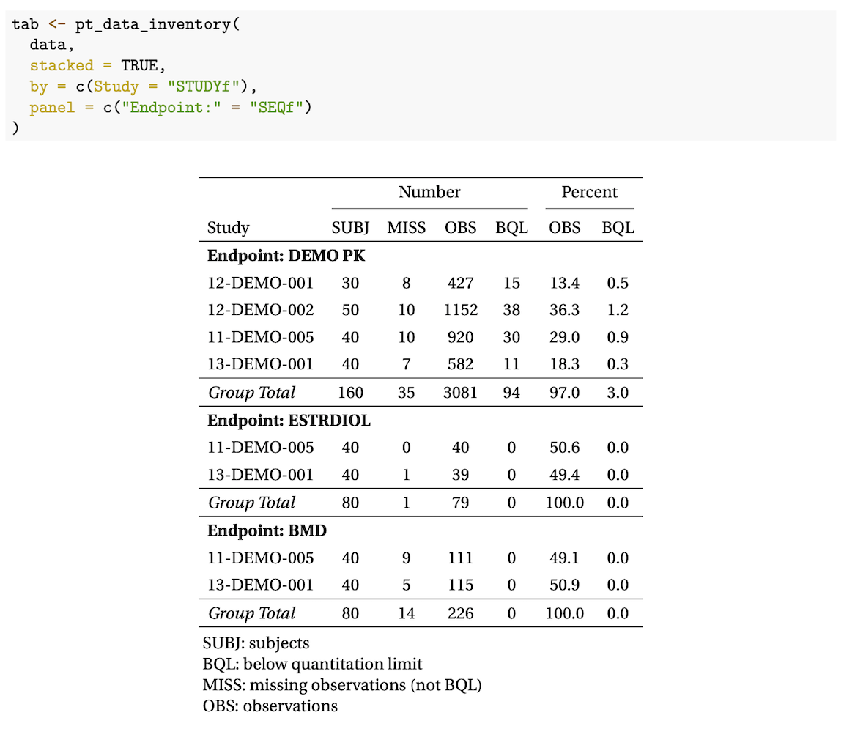Click the 12-DEMO-002 study row label

coord(260,311)
